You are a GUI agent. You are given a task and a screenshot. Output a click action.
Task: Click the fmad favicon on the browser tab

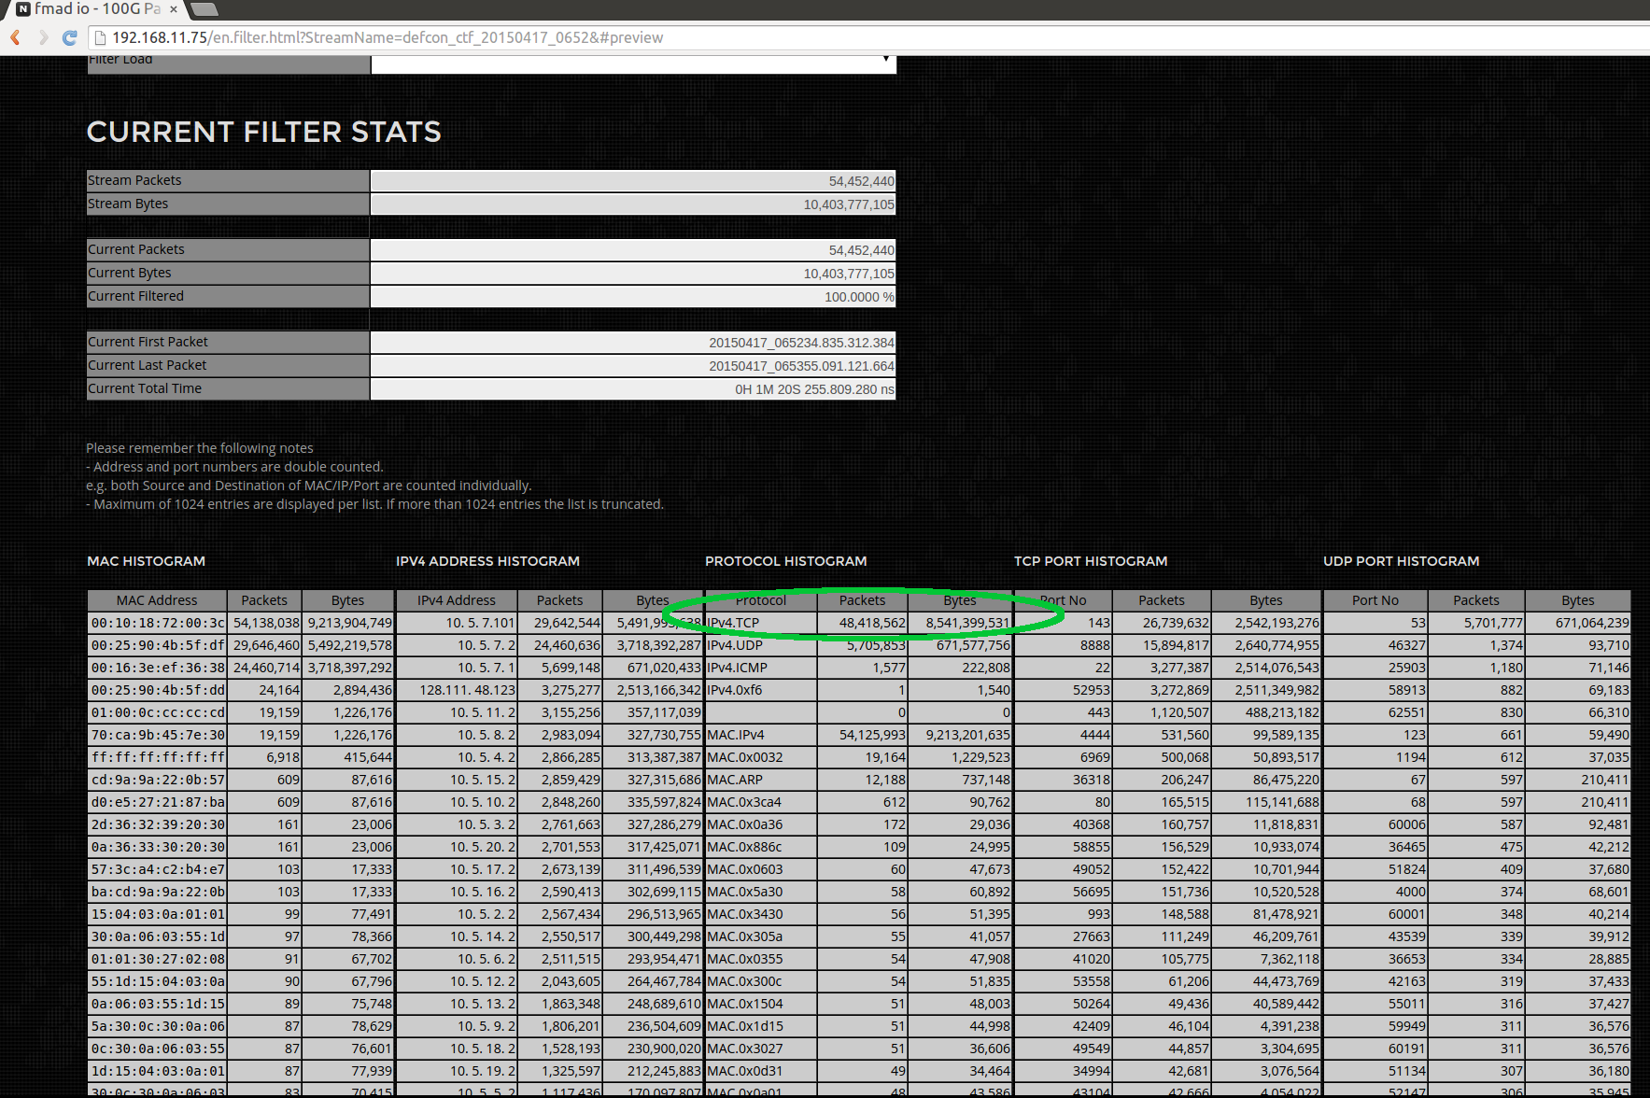tap(22, 9)
